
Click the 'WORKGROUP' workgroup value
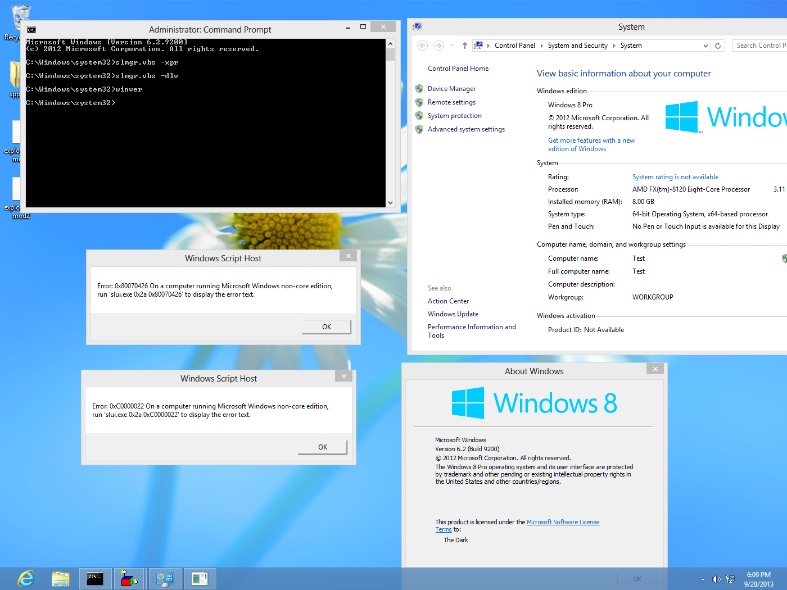pyautogui.click(x=653, y=297)
